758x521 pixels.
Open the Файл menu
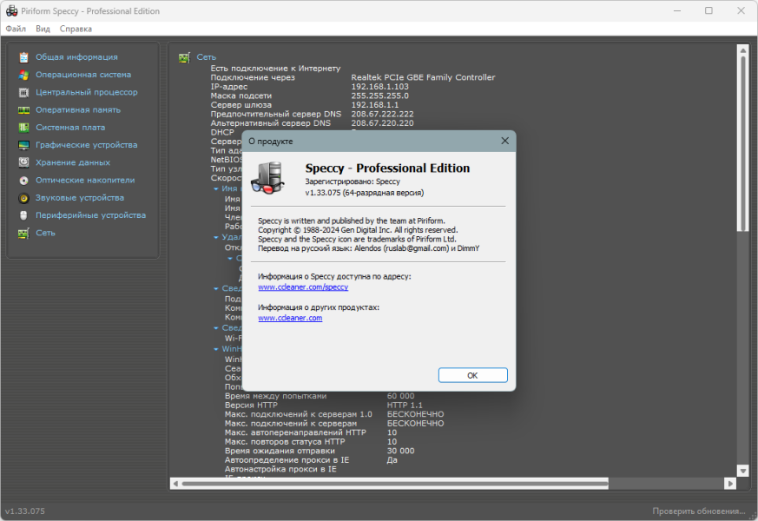pos(16,29)
